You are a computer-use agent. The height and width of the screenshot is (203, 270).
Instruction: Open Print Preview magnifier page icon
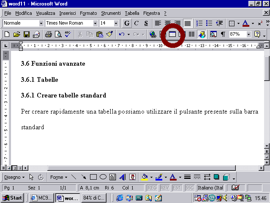tap(58, 34)
